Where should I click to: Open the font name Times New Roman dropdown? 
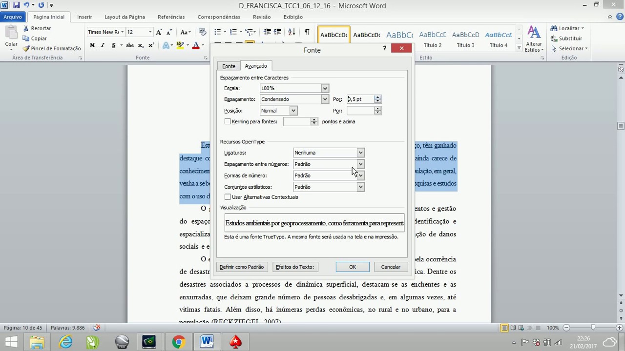click(122, 32)
